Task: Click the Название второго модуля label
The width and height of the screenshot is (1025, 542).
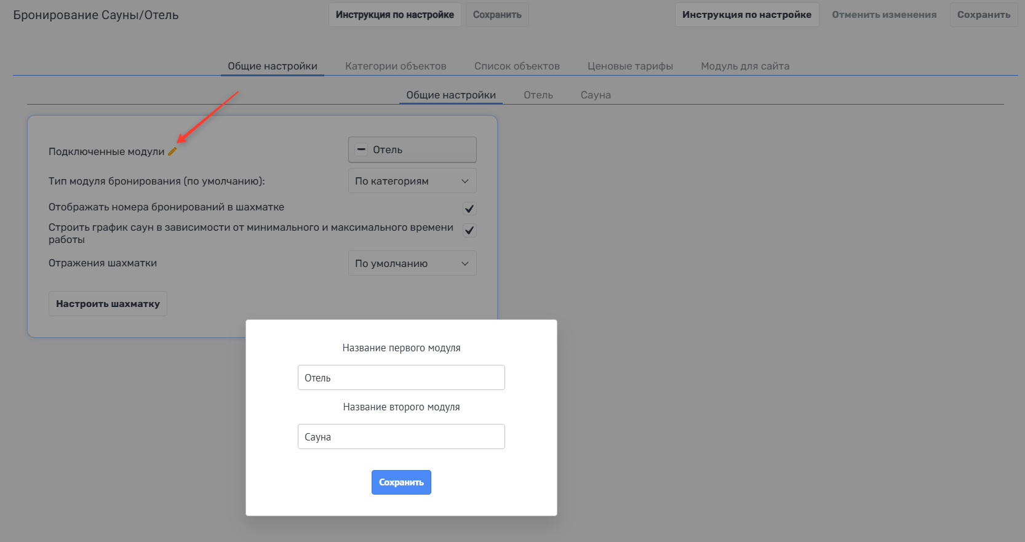Action: click(x=401, y=407)
